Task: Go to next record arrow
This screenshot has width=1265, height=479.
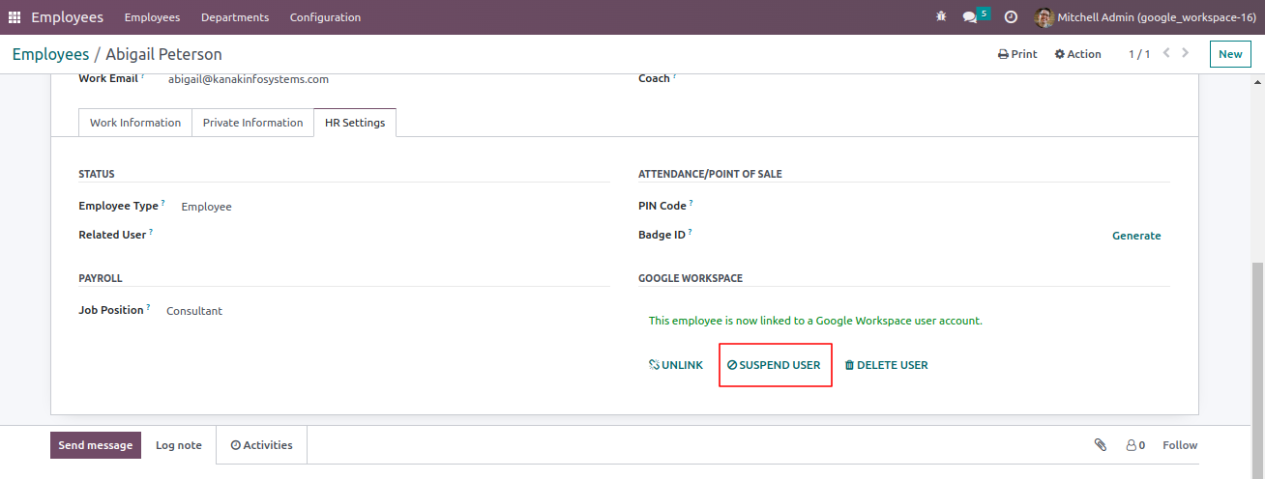Action: 1186,53
